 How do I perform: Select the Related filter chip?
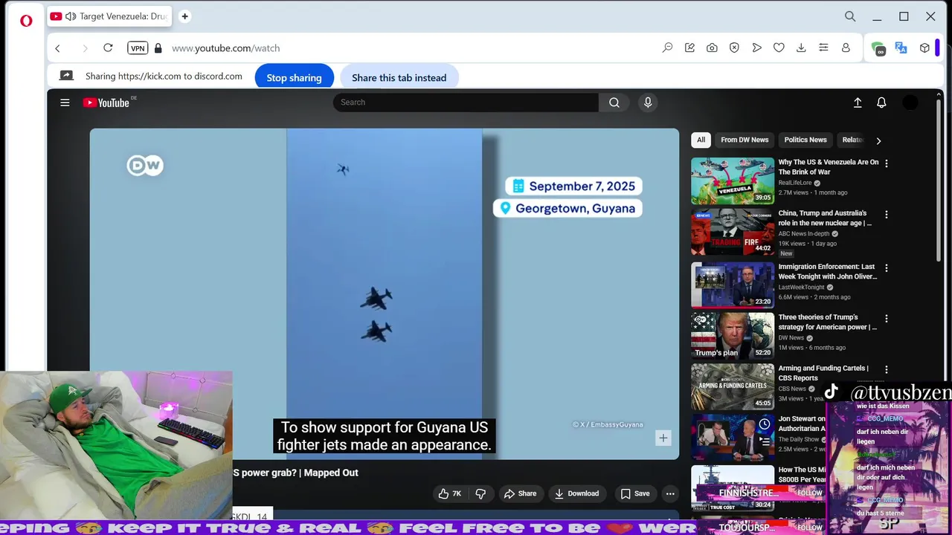point(852,140)
